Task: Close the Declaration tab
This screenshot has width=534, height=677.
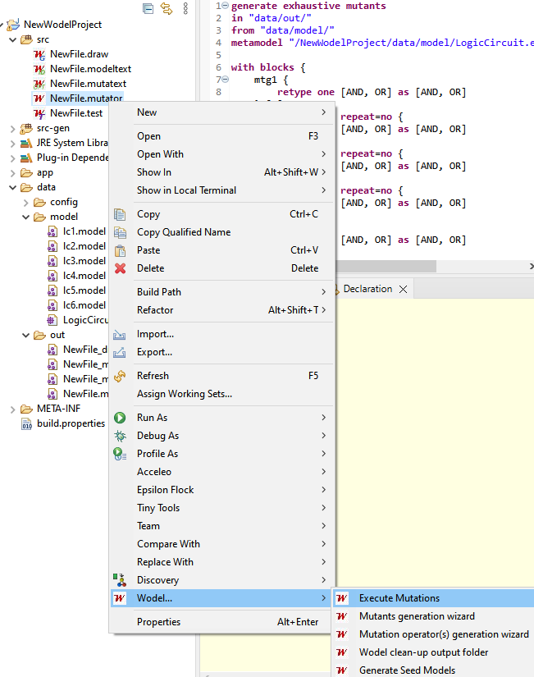Action: coord(404,290)
